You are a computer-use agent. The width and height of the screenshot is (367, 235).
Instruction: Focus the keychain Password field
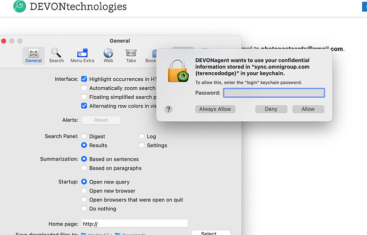274,93
